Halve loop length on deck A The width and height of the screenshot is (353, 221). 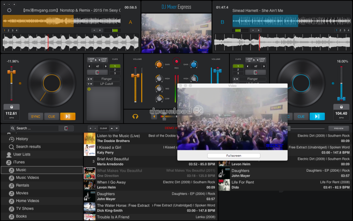(89, 66)
